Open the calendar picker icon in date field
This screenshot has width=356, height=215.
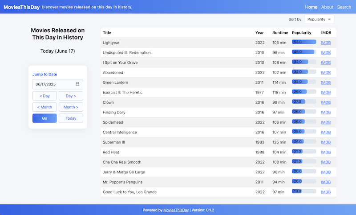pos(77,84)
